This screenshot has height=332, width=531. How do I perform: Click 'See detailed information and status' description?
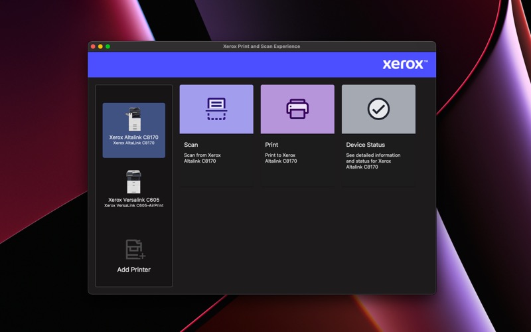(373, 161)
